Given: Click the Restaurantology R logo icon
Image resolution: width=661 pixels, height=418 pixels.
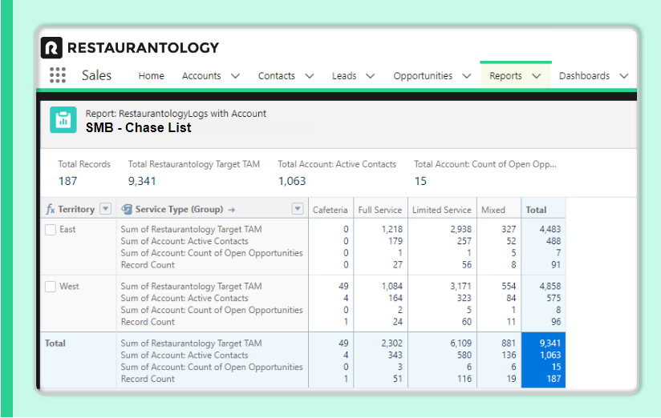Looking at the screenshot, I should click(51, 47).
